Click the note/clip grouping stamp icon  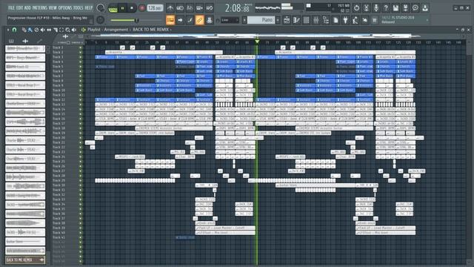click(x=209, y=20)
